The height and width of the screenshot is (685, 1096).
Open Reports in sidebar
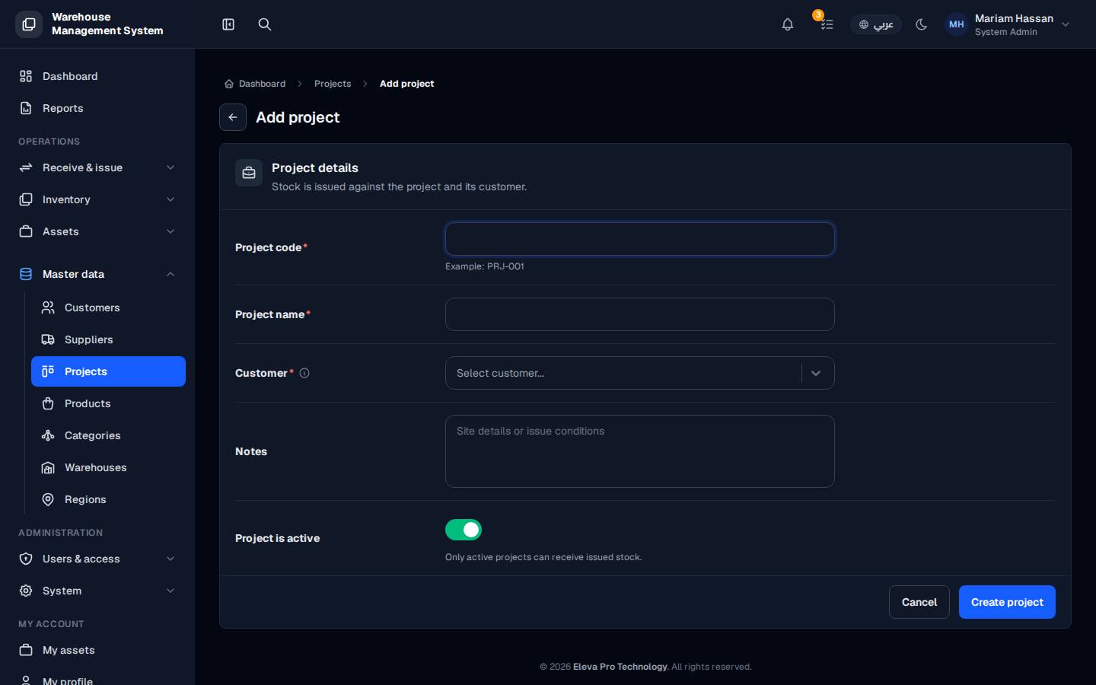point(97,108)
